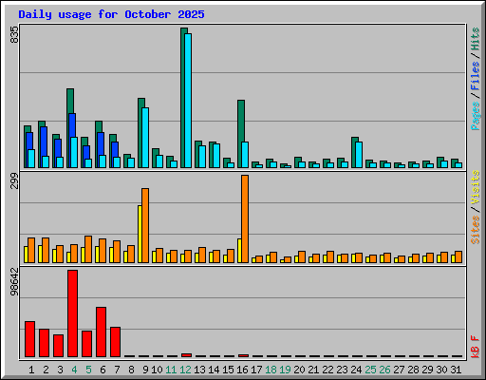The image size is (486, 380).
Task: Click the 98642 axis value label
Action: (14, 281)
